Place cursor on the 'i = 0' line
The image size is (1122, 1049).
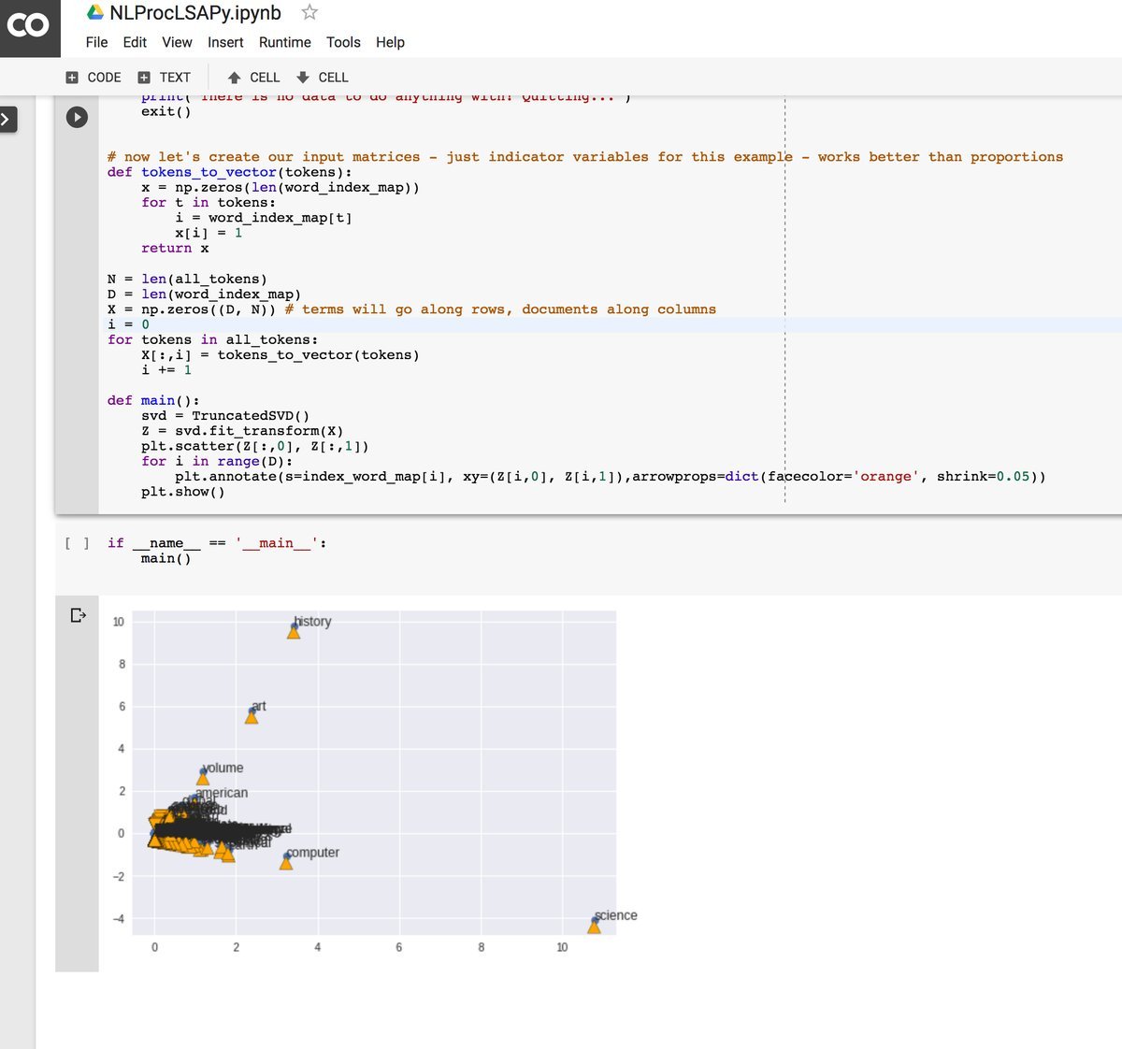(x=128, y=324)
